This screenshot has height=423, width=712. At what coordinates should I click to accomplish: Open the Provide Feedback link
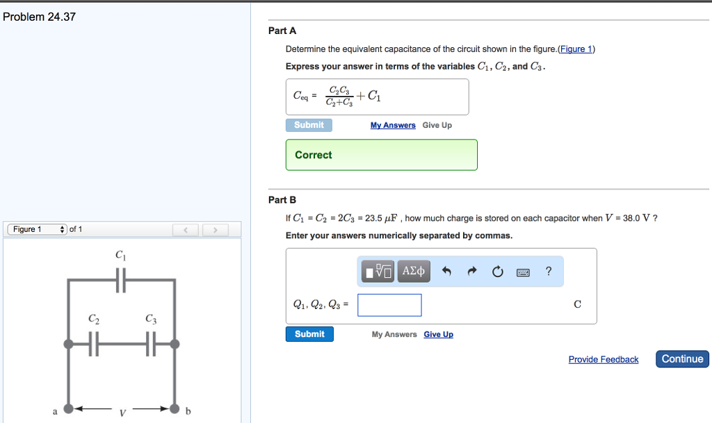click(603, 359)
